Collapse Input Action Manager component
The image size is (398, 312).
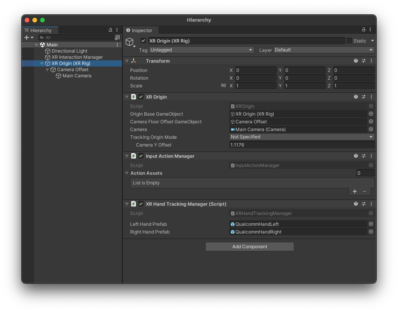(127, 156)
